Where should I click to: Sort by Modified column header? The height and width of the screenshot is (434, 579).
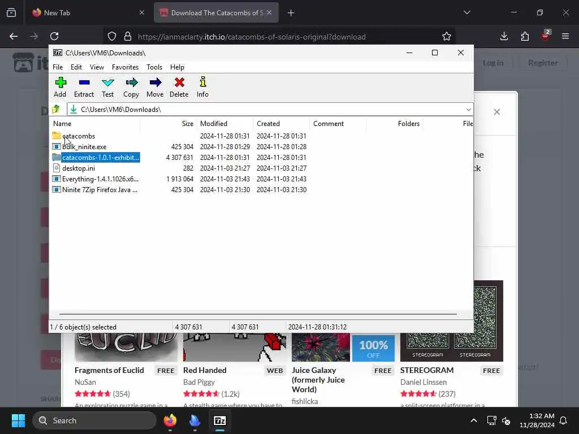point(225,124)
